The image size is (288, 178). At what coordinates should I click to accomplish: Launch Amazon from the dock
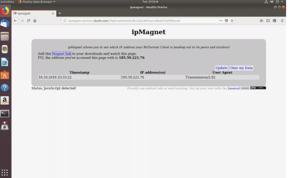pos(5,100)
